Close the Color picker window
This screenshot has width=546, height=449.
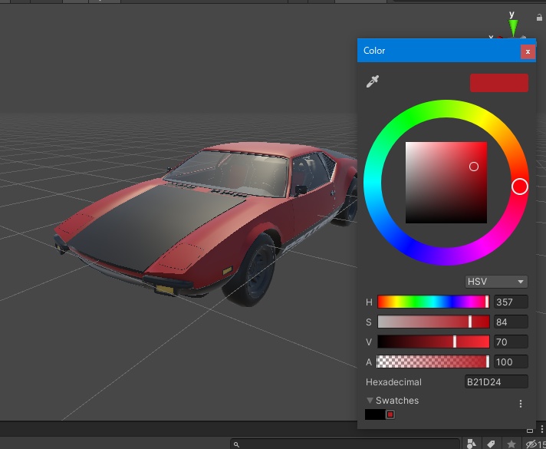coord(528,51)
